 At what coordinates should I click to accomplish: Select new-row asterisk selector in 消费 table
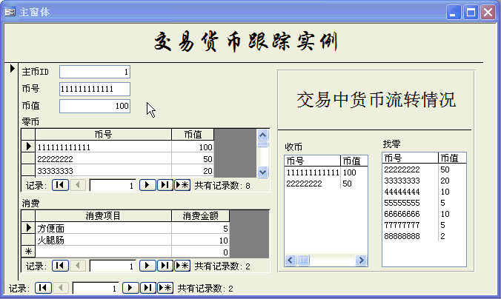[x=28, y=252]
